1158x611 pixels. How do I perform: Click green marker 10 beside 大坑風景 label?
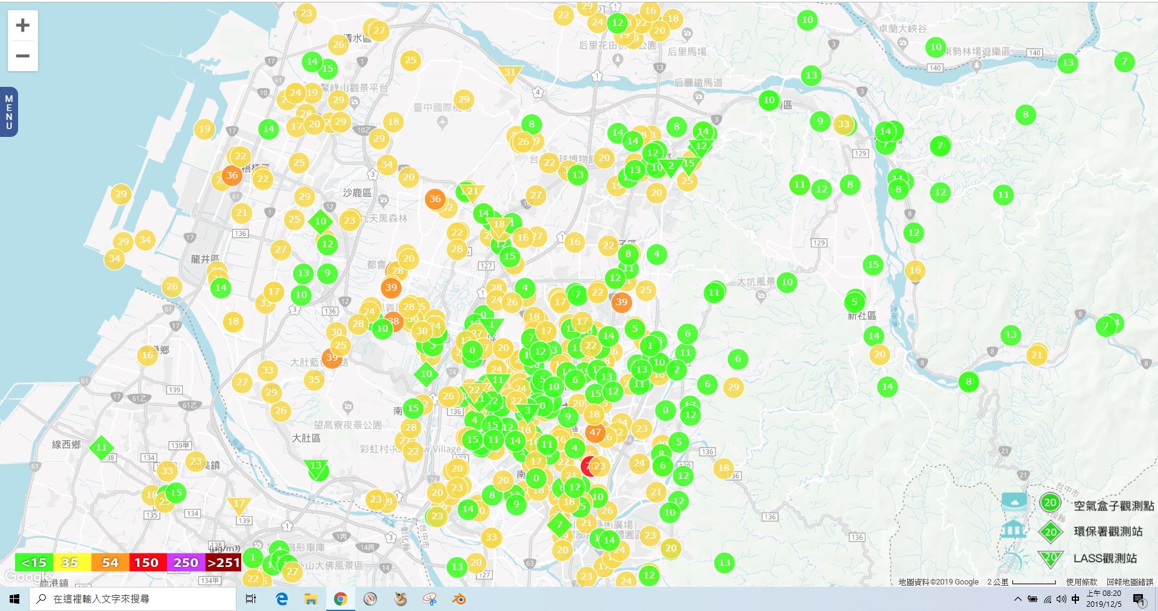pos(787,282)
